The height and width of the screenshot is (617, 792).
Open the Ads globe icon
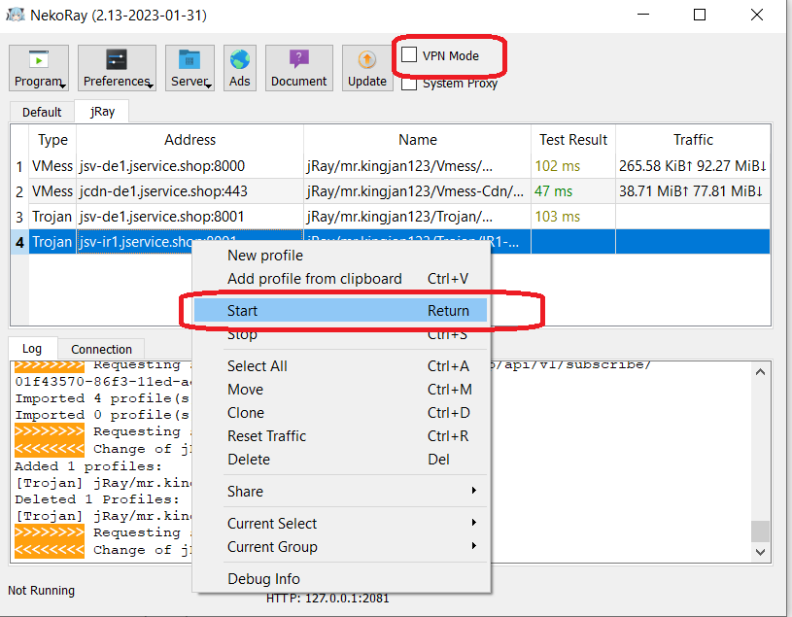click(239, 60)
